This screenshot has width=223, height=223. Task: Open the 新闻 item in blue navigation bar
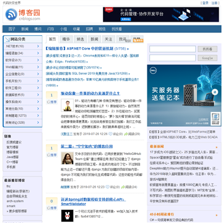25,29
